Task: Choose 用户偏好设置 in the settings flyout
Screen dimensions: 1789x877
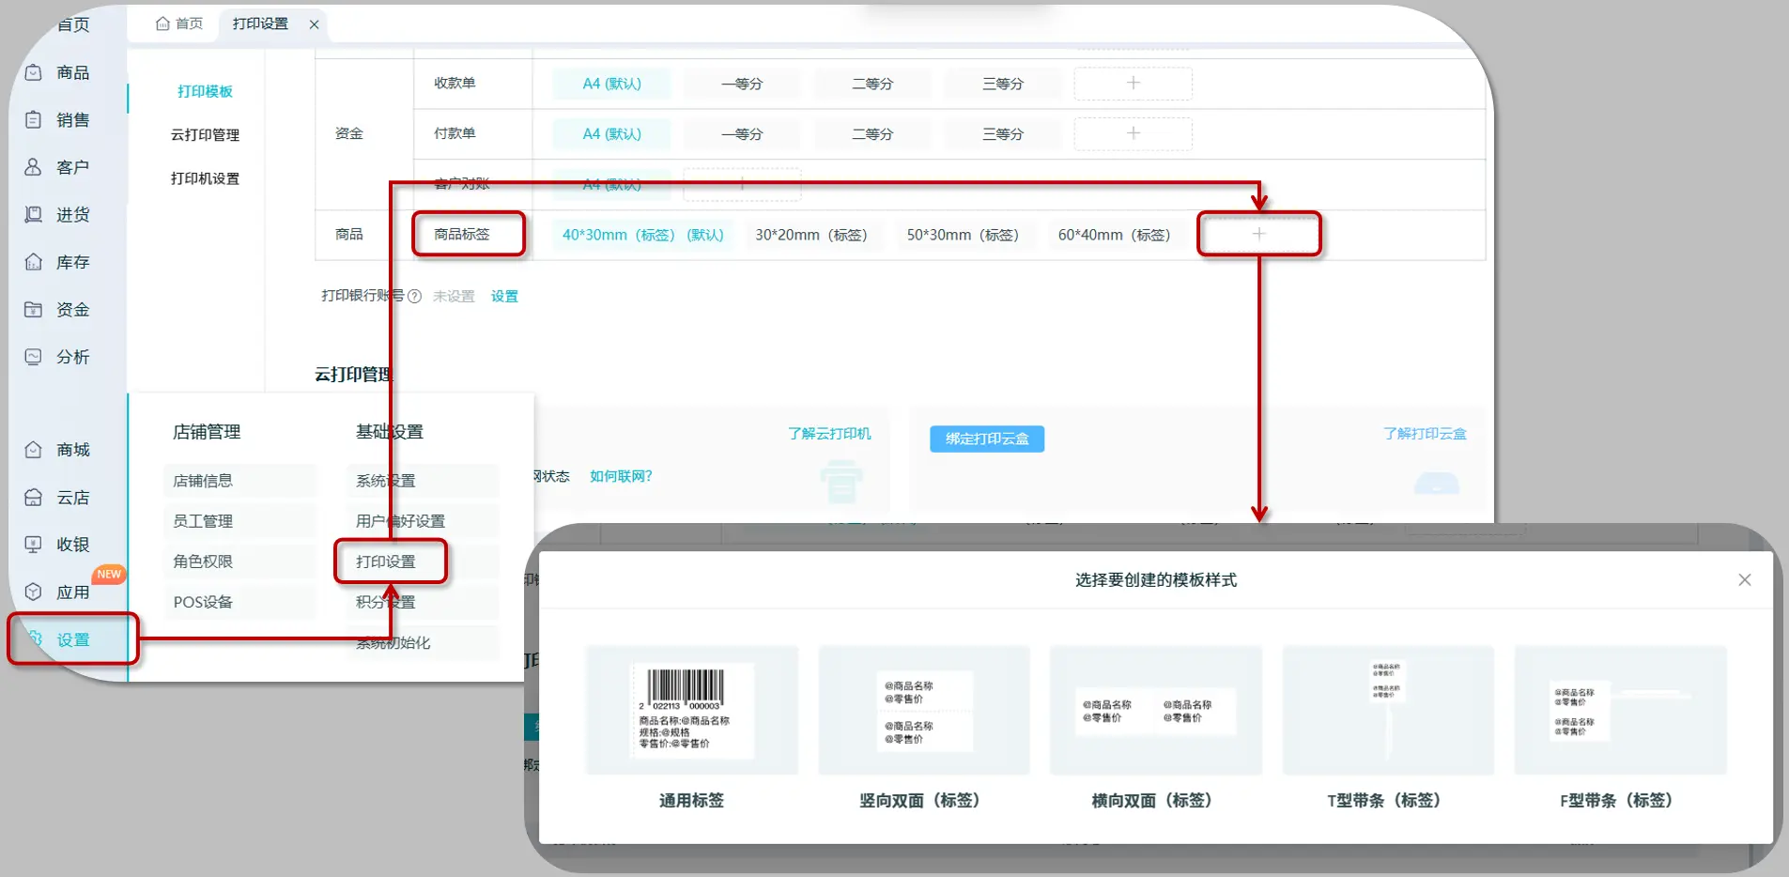Action: click(423, 521)
